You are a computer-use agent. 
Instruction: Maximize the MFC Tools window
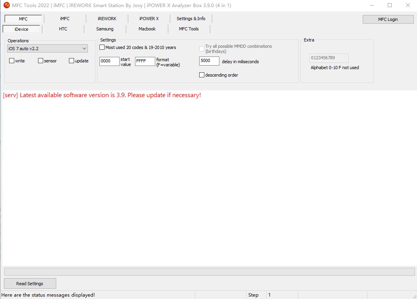(390, 5)
